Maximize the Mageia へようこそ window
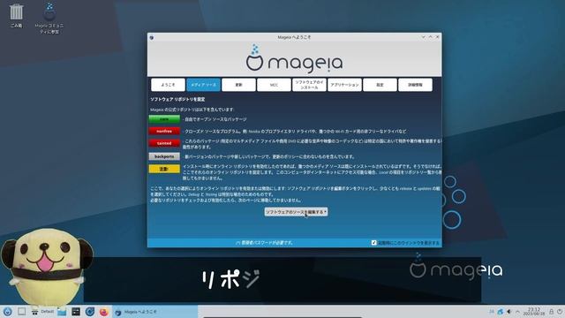The image size is (565, 318). click(431, 37)
